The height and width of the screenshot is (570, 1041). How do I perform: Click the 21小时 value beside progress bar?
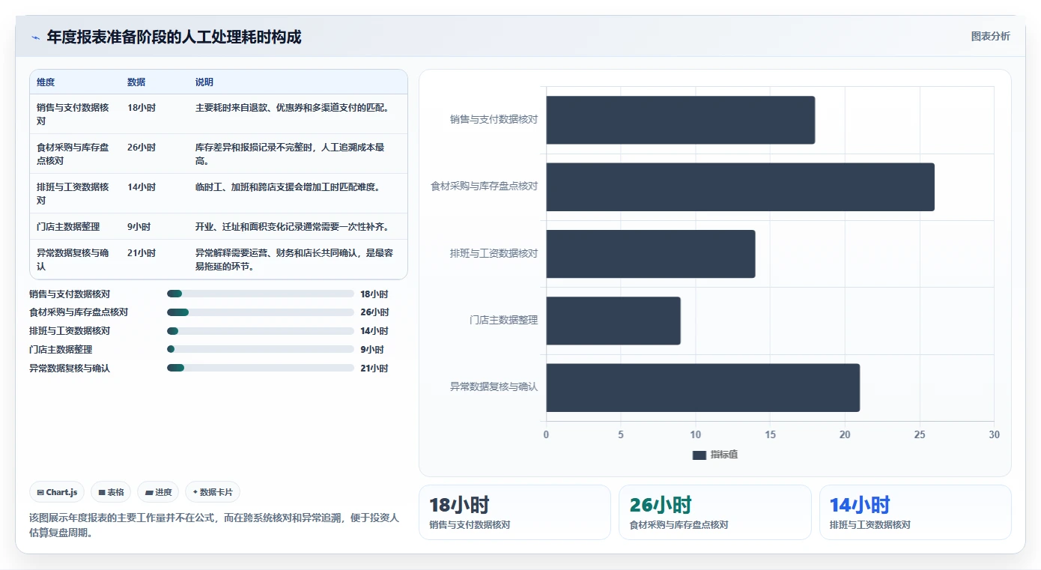pyautogui.click(x=374, y=369)
